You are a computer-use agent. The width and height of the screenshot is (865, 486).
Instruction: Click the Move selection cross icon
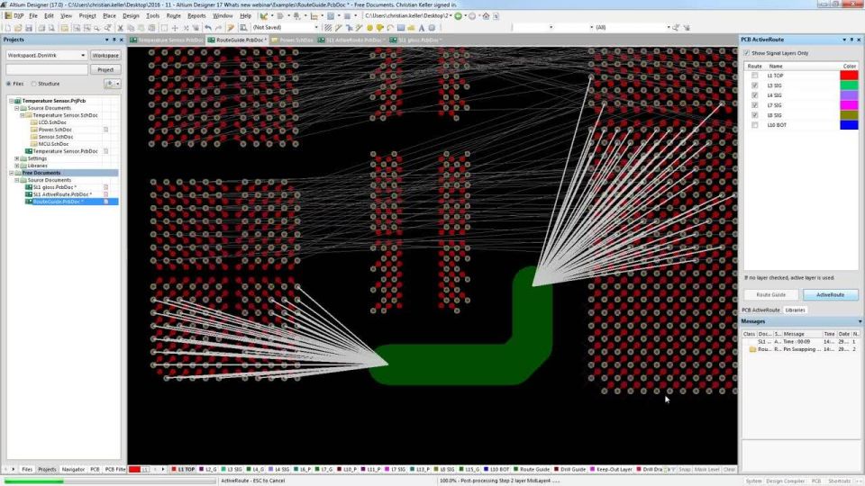coord(174,28)
